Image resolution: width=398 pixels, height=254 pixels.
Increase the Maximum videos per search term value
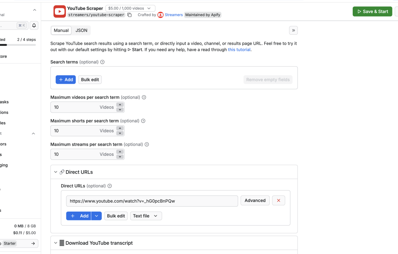(120, 105)
